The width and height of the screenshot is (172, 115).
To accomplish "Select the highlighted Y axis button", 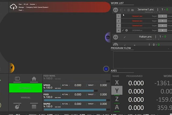I will coord(117,90).
